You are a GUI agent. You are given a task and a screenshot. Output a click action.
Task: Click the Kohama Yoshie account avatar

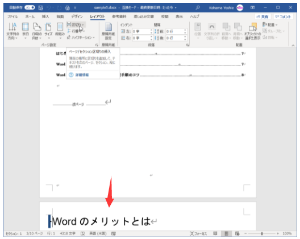click(240, 7)
